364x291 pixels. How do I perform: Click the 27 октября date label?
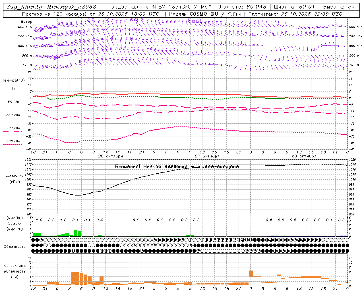click(x=207, y=156)
